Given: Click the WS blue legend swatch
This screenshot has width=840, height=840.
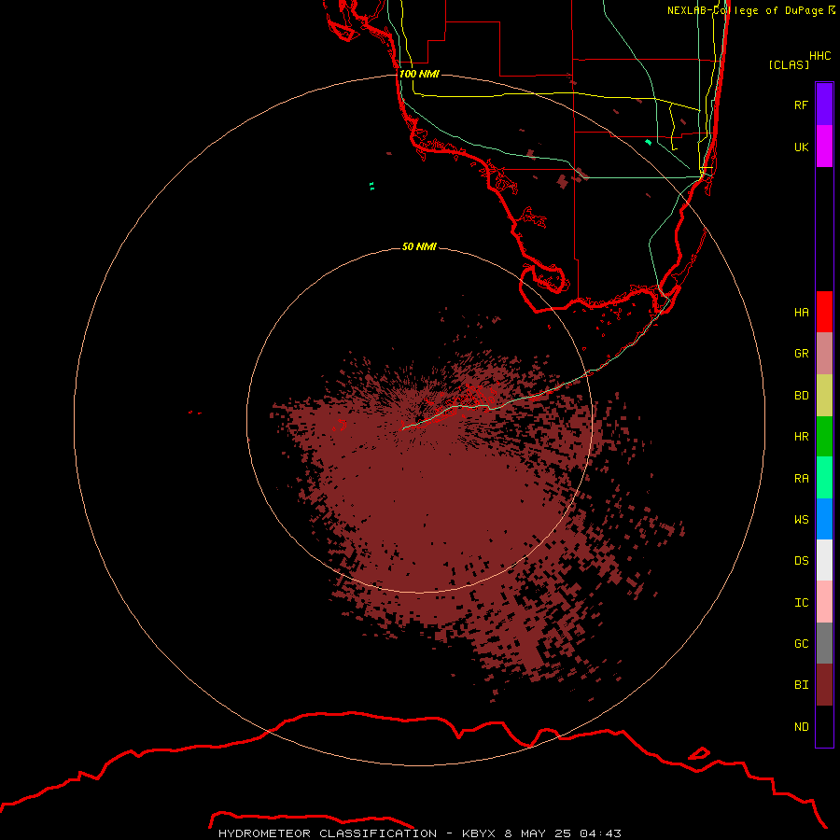Looking at the screenshot, I should tap(824, 519).
